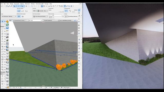Open the 02 Drafting model view dropdown
This screenshot has height=92, width=164.
(x=57, y=87)
